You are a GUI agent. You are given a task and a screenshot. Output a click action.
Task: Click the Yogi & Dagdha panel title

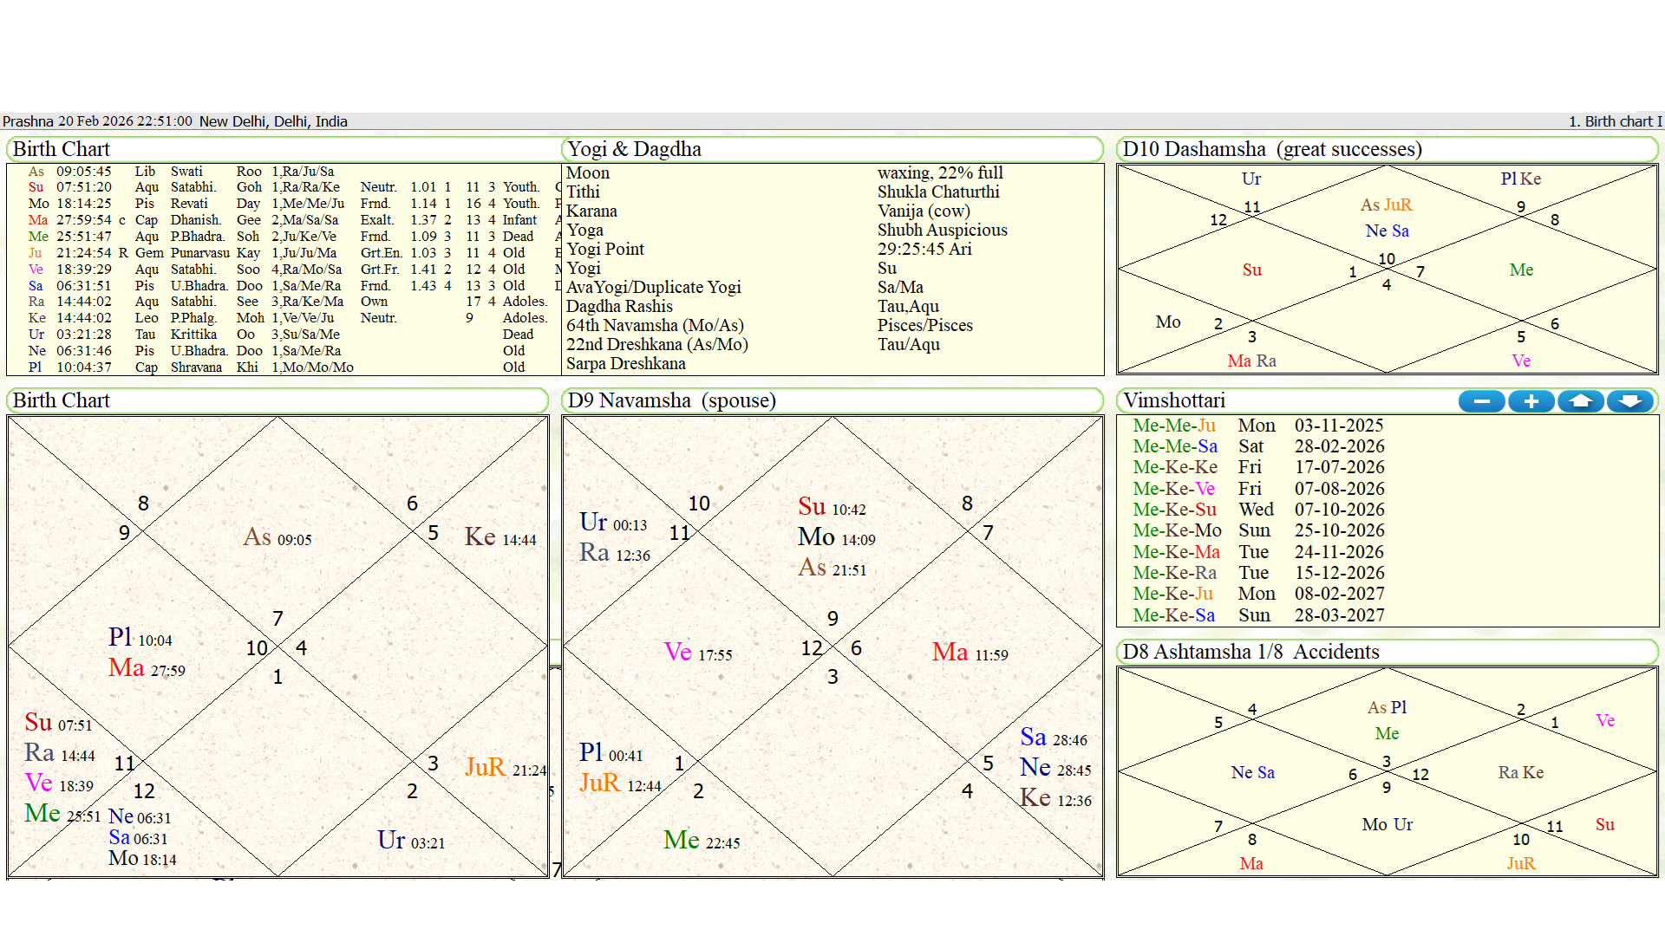click(634, 149)
